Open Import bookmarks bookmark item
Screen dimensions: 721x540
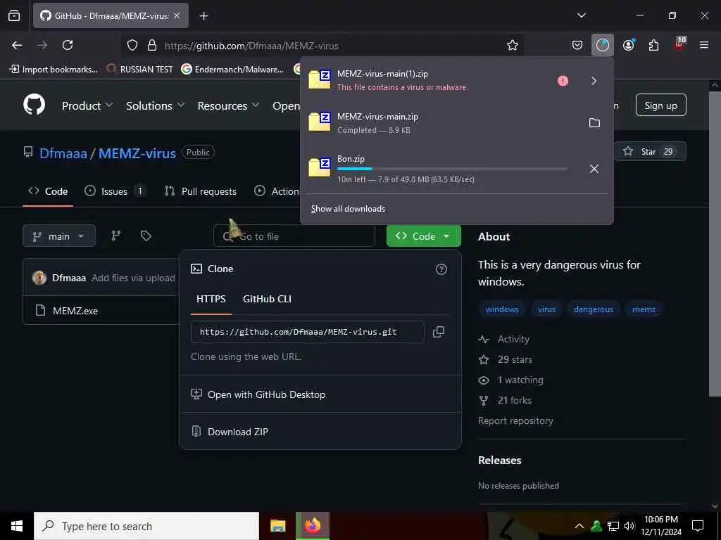[x=54, y=70]
